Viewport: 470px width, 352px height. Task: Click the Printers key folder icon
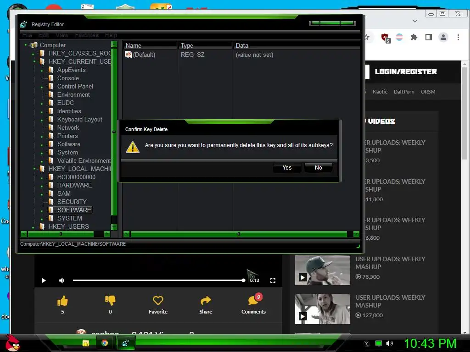(x=50, y=136)
